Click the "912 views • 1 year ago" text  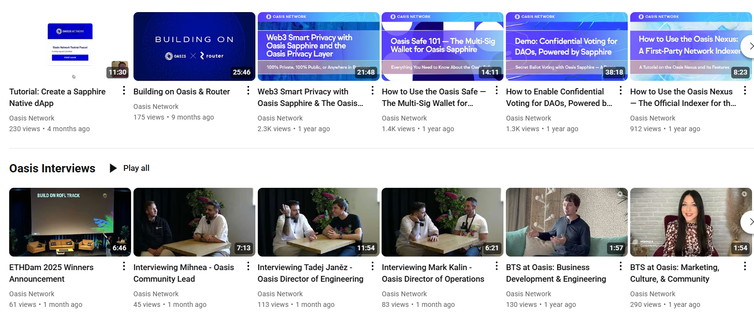coord(665,129)
